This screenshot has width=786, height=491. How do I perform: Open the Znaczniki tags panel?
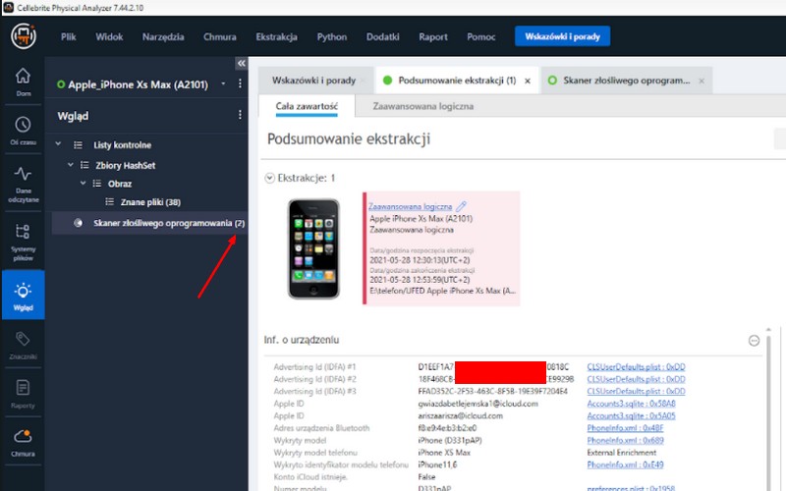point(23,346)
